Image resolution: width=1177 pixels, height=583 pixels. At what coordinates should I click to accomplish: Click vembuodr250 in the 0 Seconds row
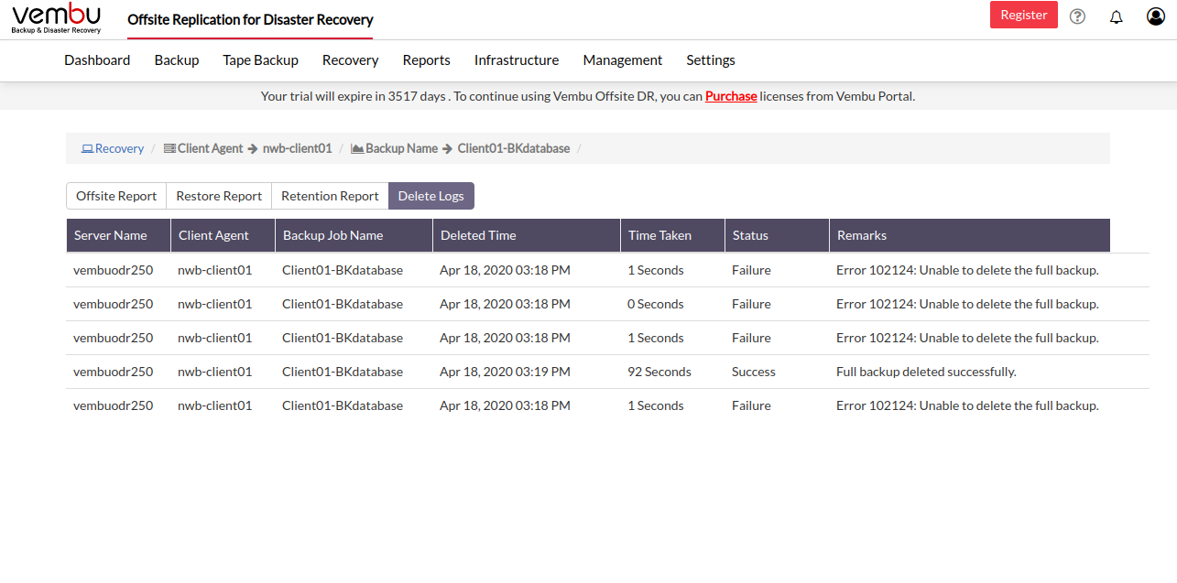pos(114,304)
